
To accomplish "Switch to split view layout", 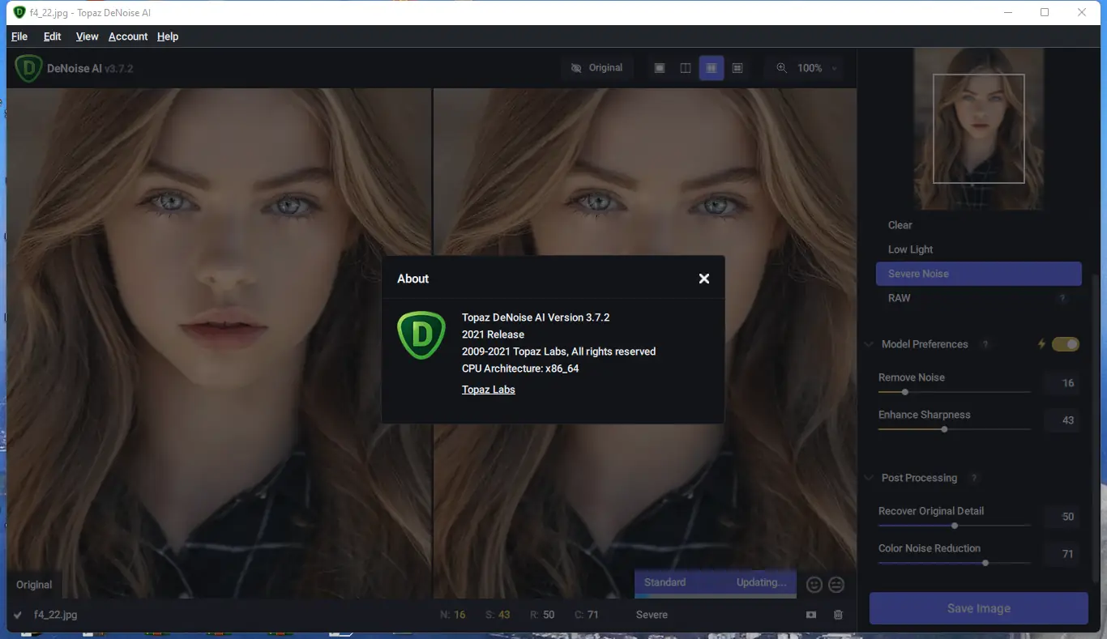I will click(x=686, y=68).
